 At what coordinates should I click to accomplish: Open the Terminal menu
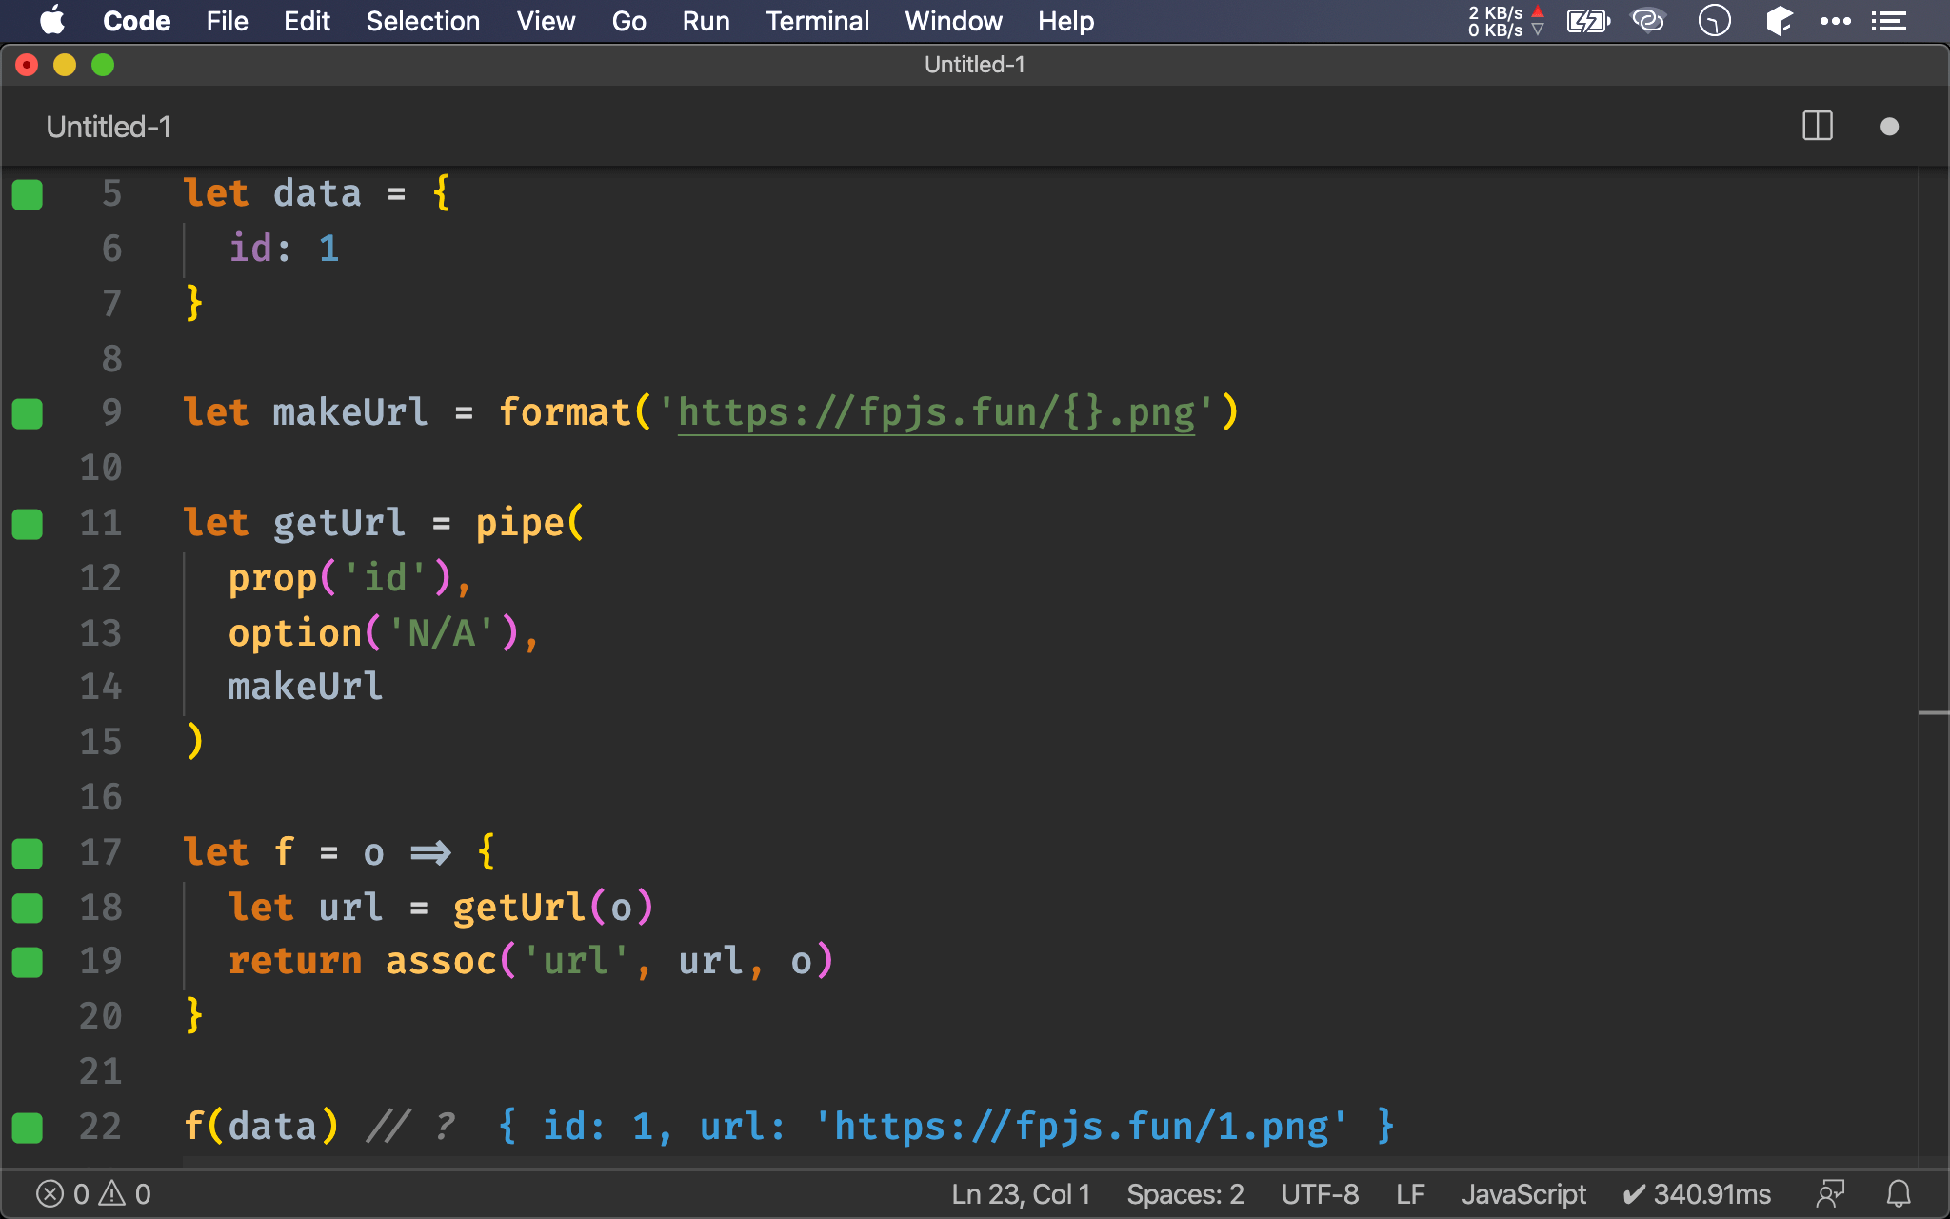817,21
